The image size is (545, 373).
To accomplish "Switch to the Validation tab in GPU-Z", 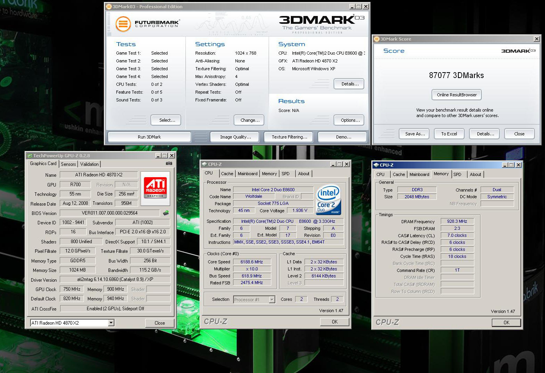I will pyautogui.click(x=89, y=164).
